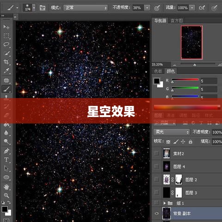Toggle visibility of 组 1 group
The width and height of the screenshot is (222, 222).
pyautogui.click(x=157, y=202)
